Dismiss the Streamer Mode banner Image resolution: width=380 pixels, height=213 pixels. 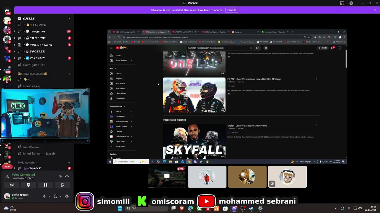pos(375,10)
